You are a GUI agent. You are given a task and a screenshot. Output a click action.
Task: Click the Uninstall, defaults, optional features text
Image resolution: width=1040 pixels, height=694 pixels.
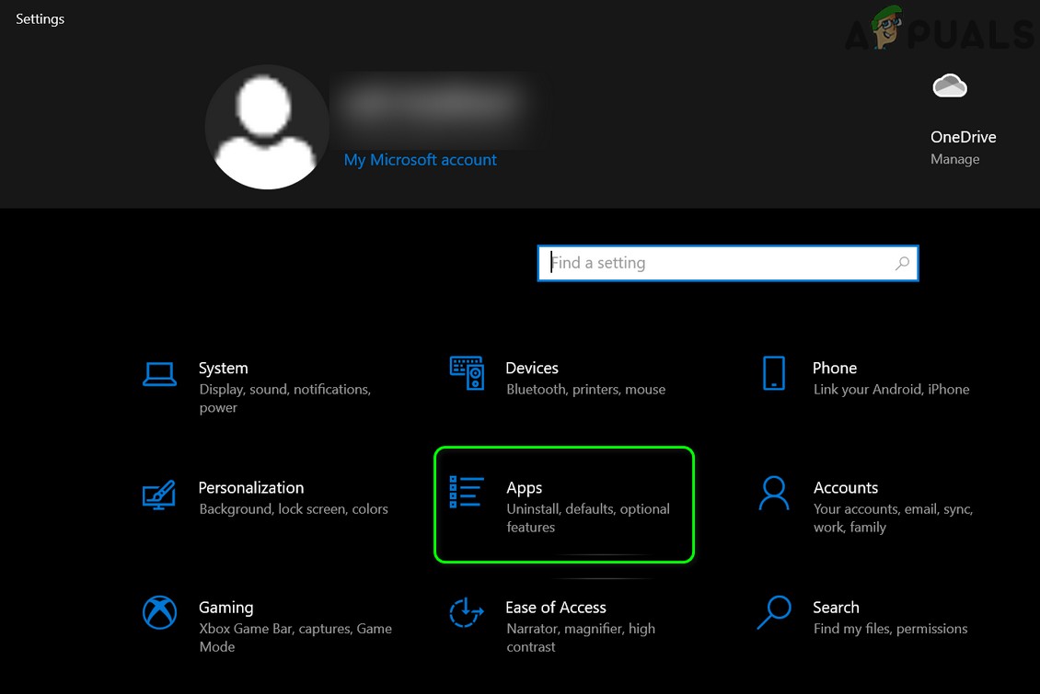[x=588, y=518]
